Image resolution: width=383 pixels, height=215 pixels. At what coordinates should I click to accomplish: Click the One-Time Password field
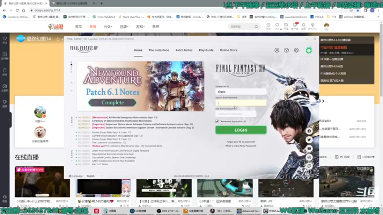pyautogui.click(x=236, y=114)
